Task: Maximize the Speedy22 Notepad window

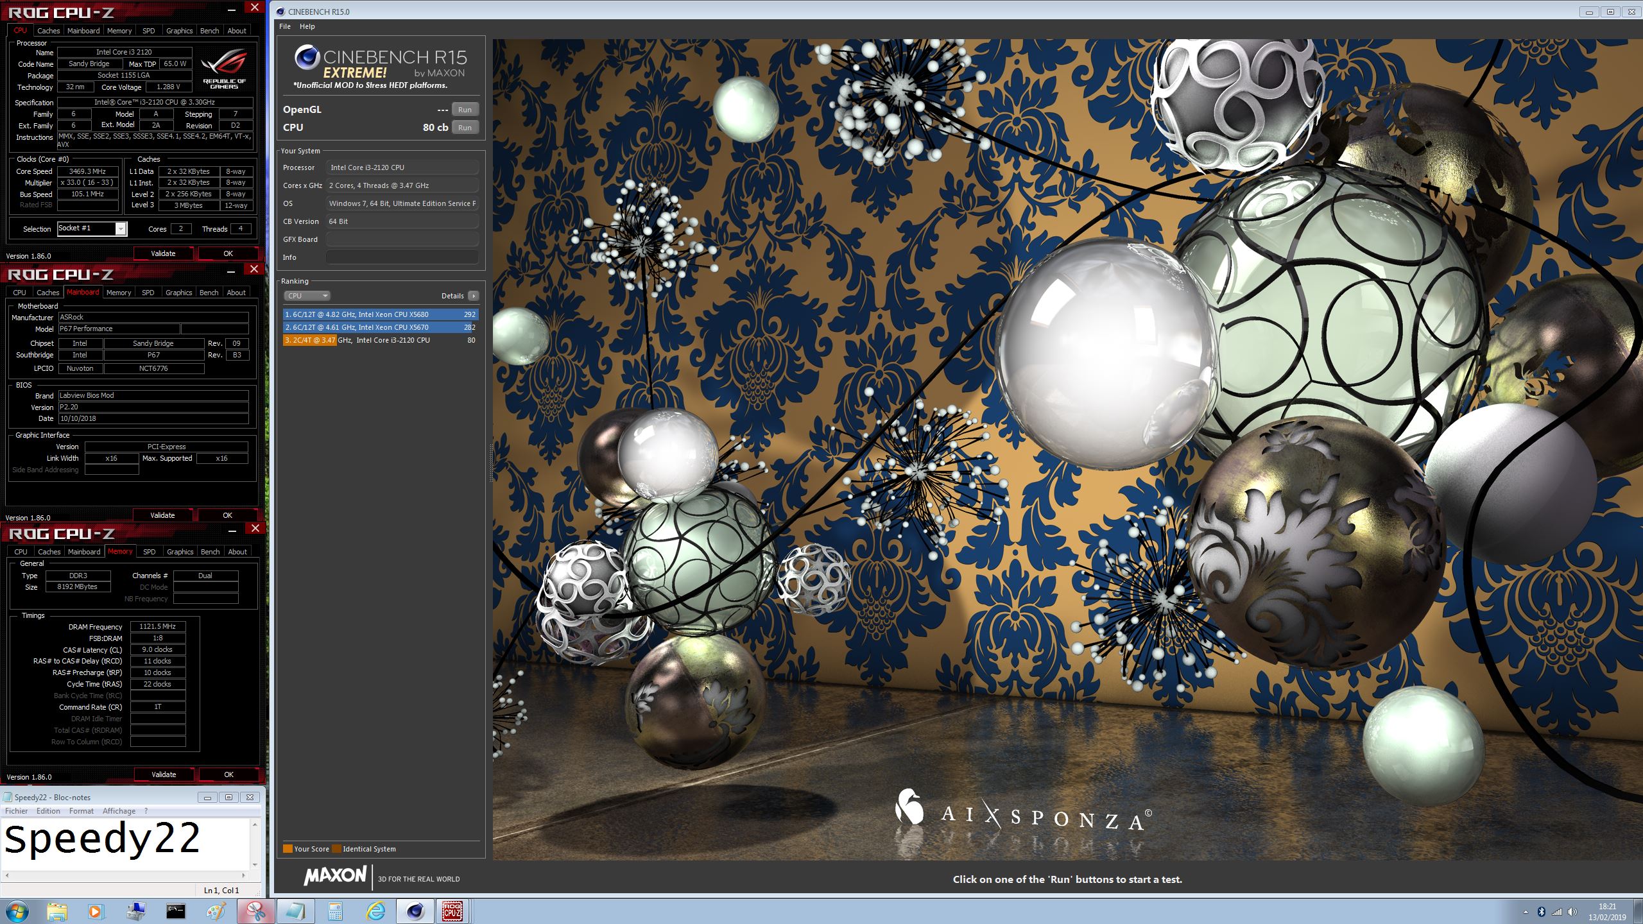Action: pos(228,797)
